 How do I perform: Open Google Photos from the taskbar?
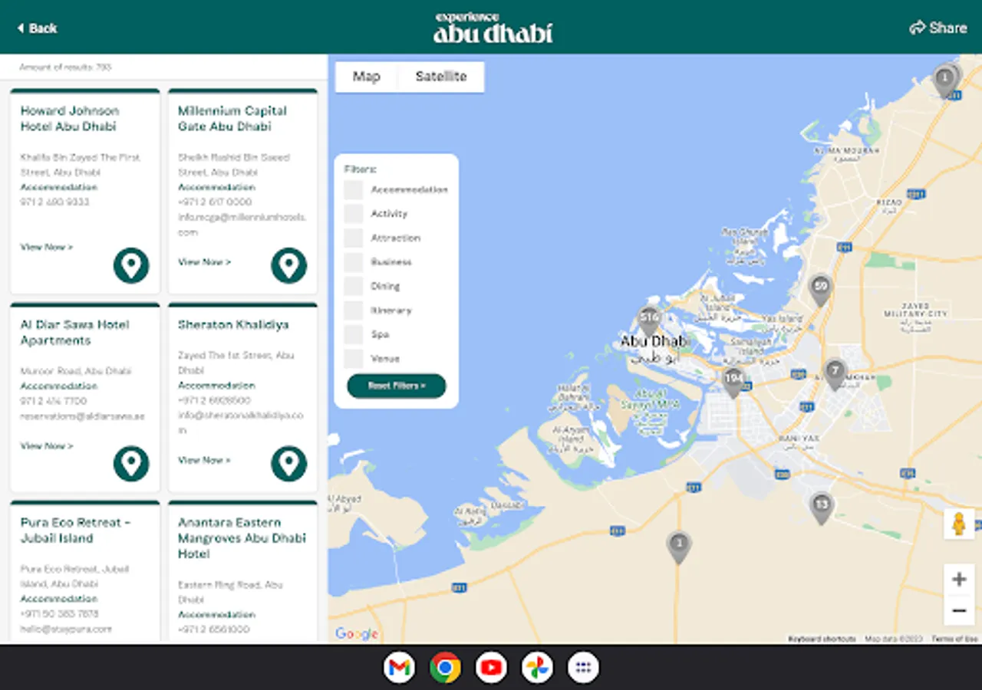click(537, 668)
